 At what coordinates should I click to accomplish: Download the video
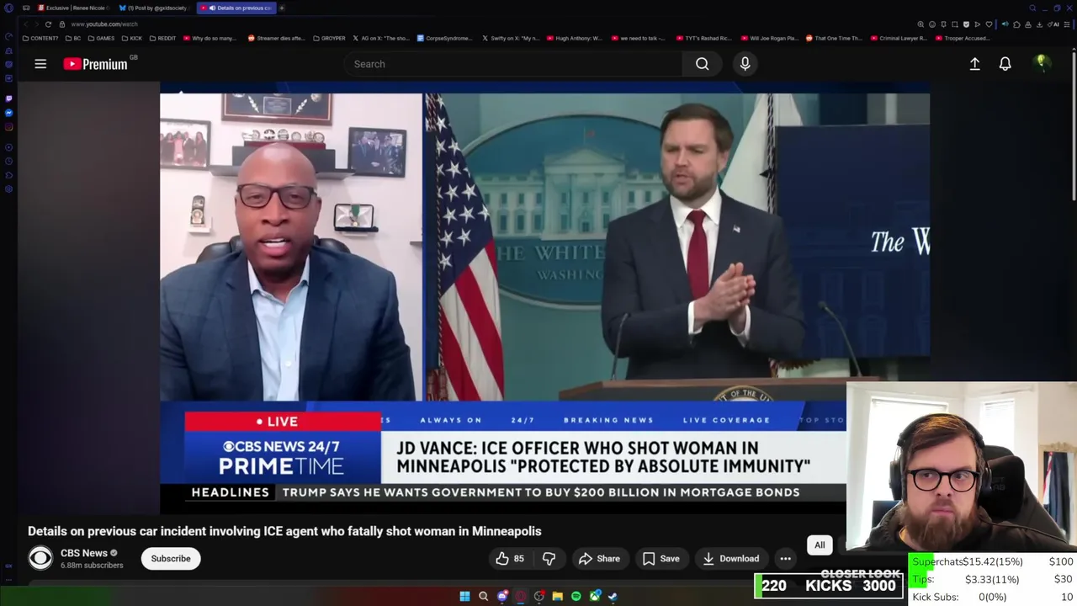pyautogui.click(x=730, y=559)
